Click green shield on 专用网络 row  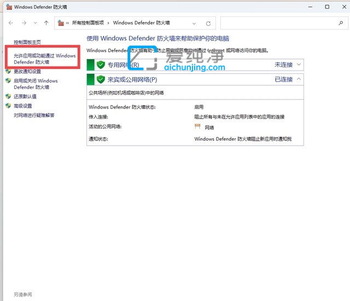[x=101, y=65]
